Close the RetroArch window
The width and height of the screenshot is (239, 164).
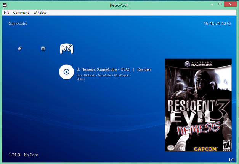pos(229,4)
